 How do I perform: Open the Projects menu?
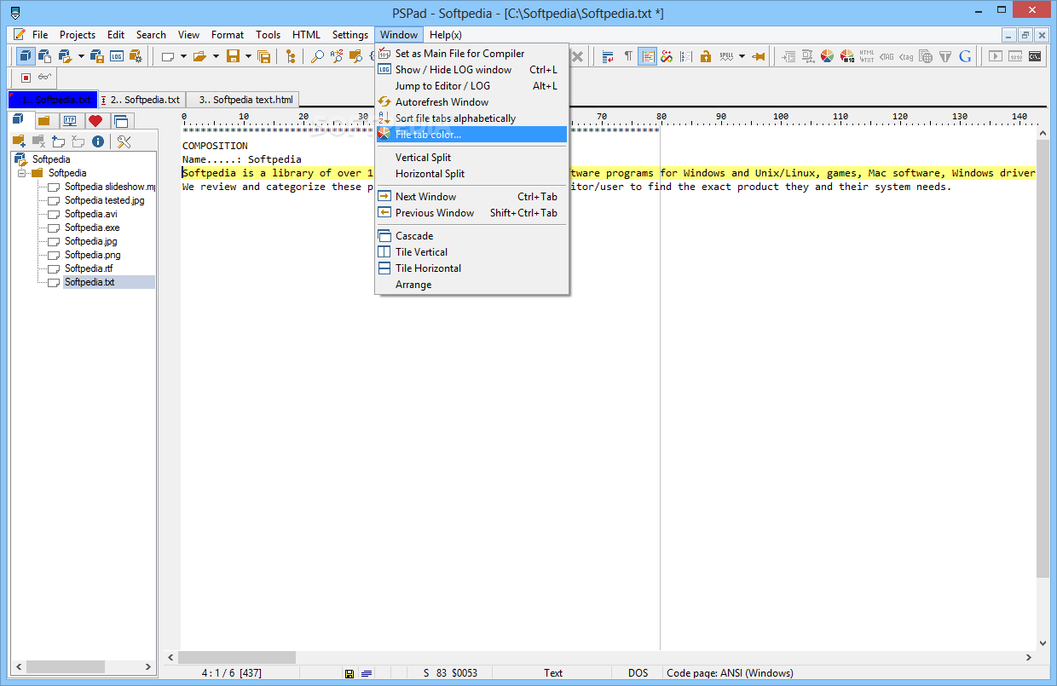click(78, 35)
